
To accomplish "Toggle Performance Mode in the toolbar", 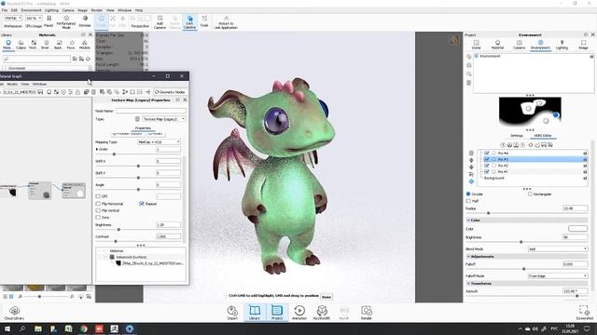I will coord(66,22).
